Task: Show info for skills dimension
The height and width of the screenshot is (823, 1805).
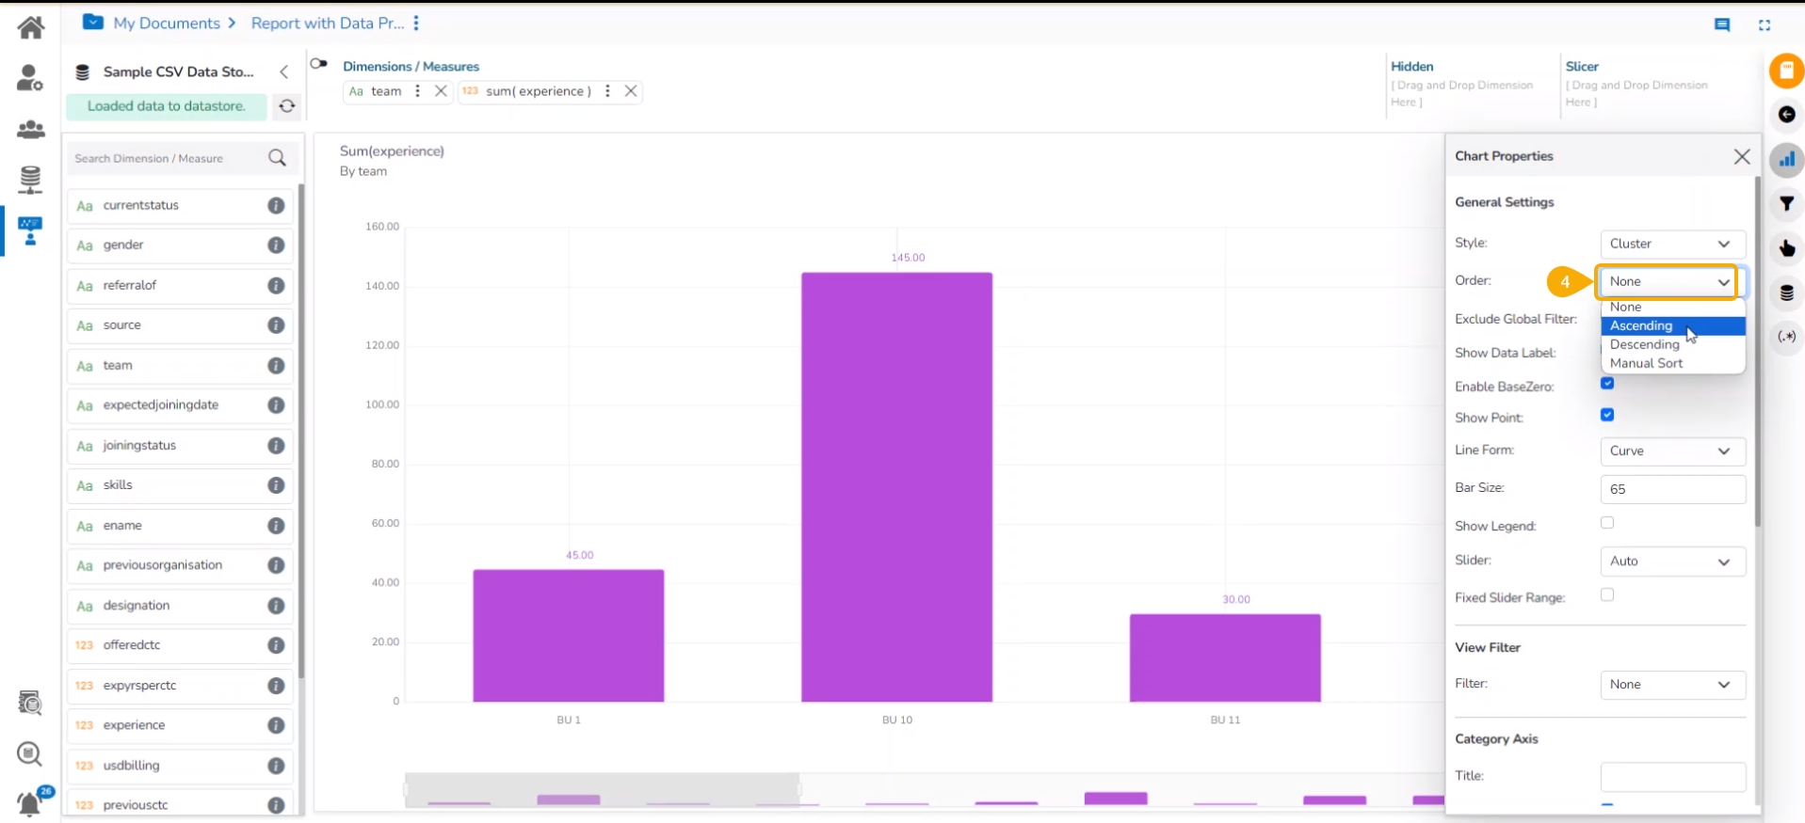Action: 276,485
